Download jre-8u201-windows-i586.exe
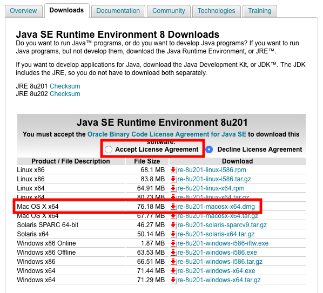 pos(217,253)
